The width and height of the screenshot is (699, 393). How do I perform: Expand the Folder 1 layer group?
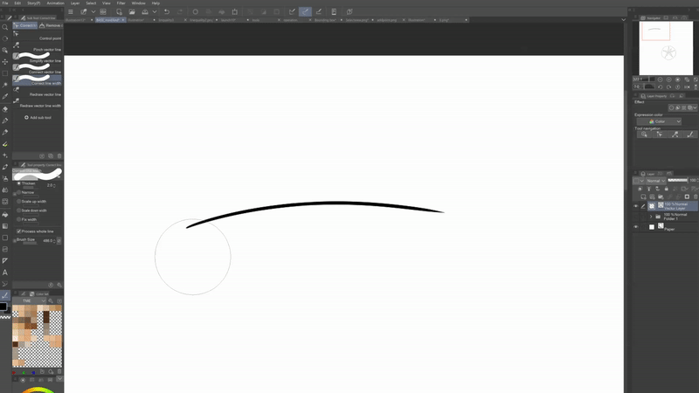(651, 217)
